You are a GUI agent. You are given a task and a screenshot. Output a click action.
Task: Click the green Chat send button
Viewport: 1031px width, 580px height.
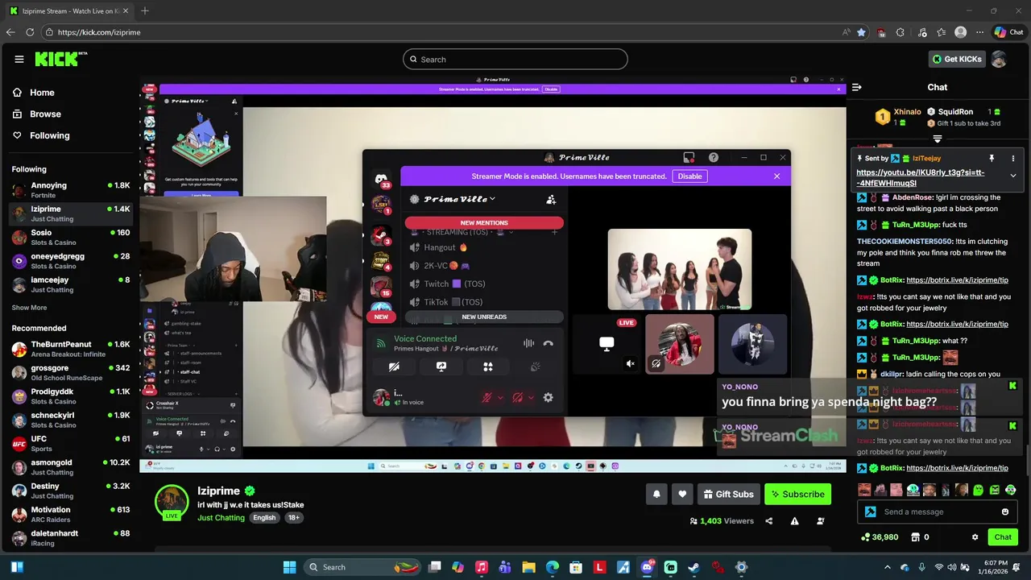1003,537
